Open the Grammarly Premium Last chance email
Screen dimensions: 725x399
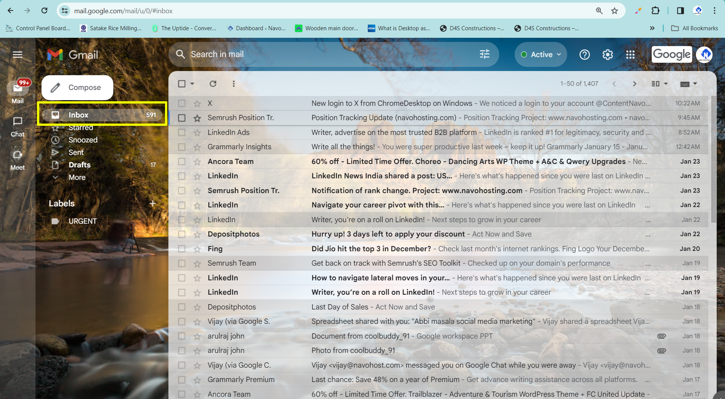tap(438, 380)
